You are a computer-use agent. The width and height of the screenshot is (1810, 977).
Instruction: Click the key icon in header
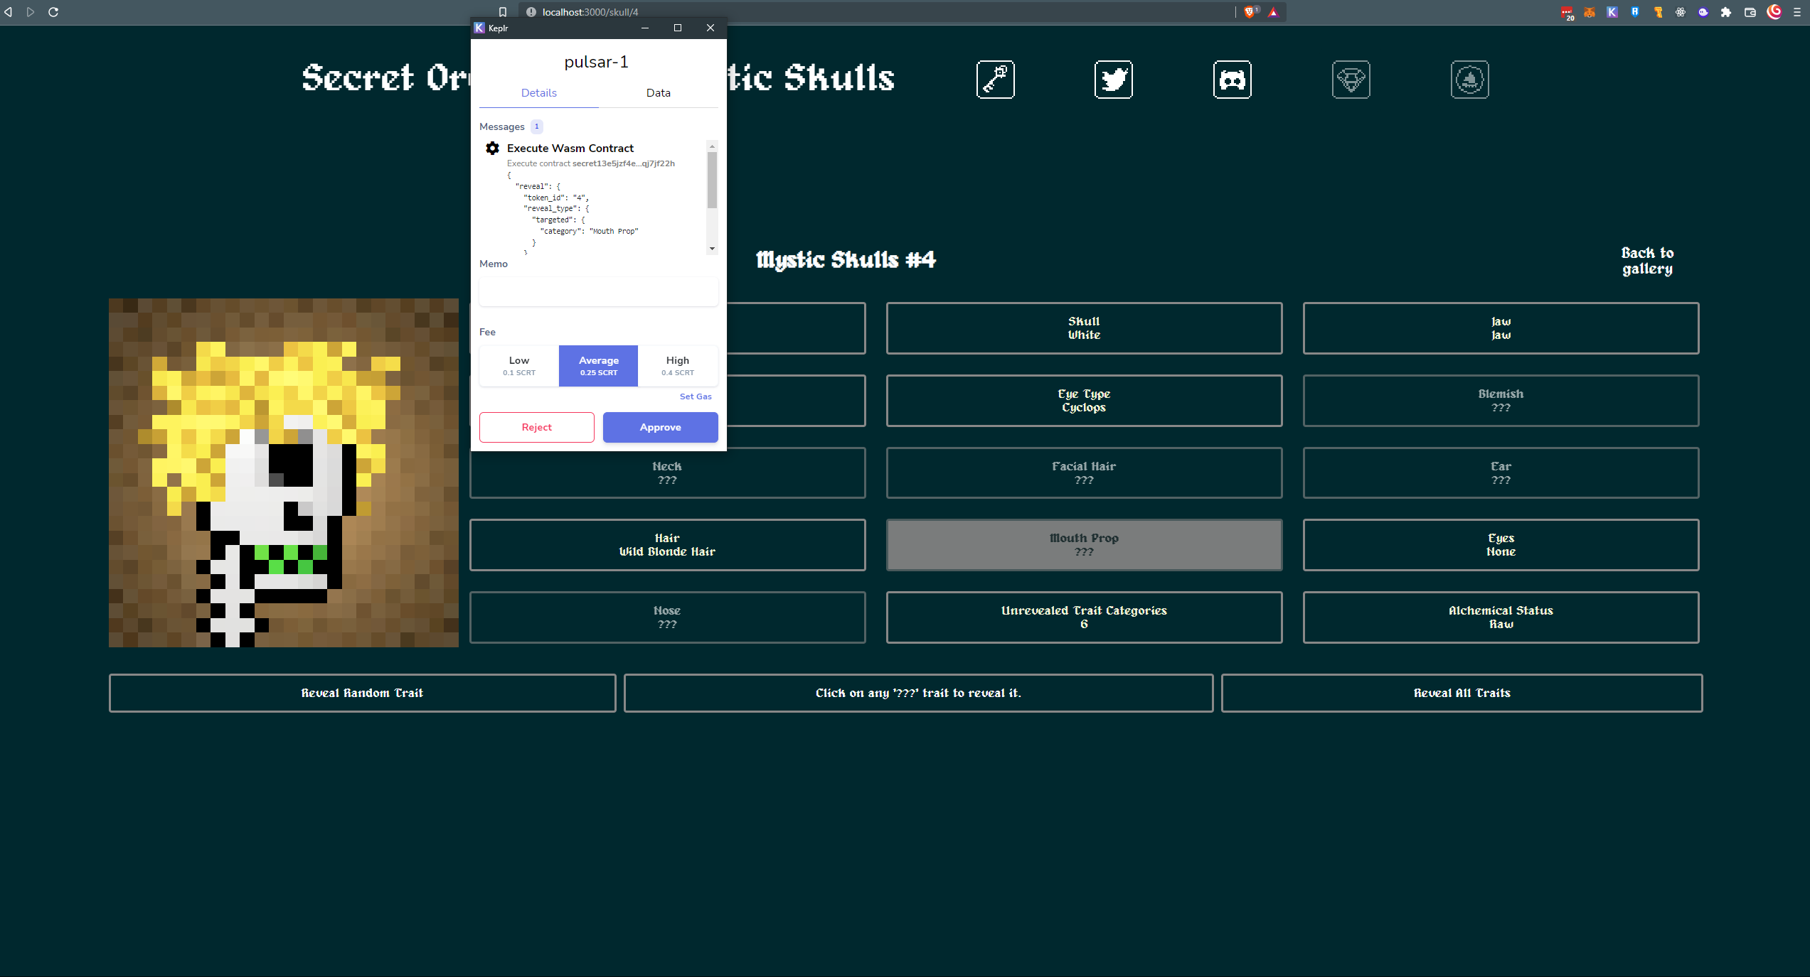[x=995, y=80]
